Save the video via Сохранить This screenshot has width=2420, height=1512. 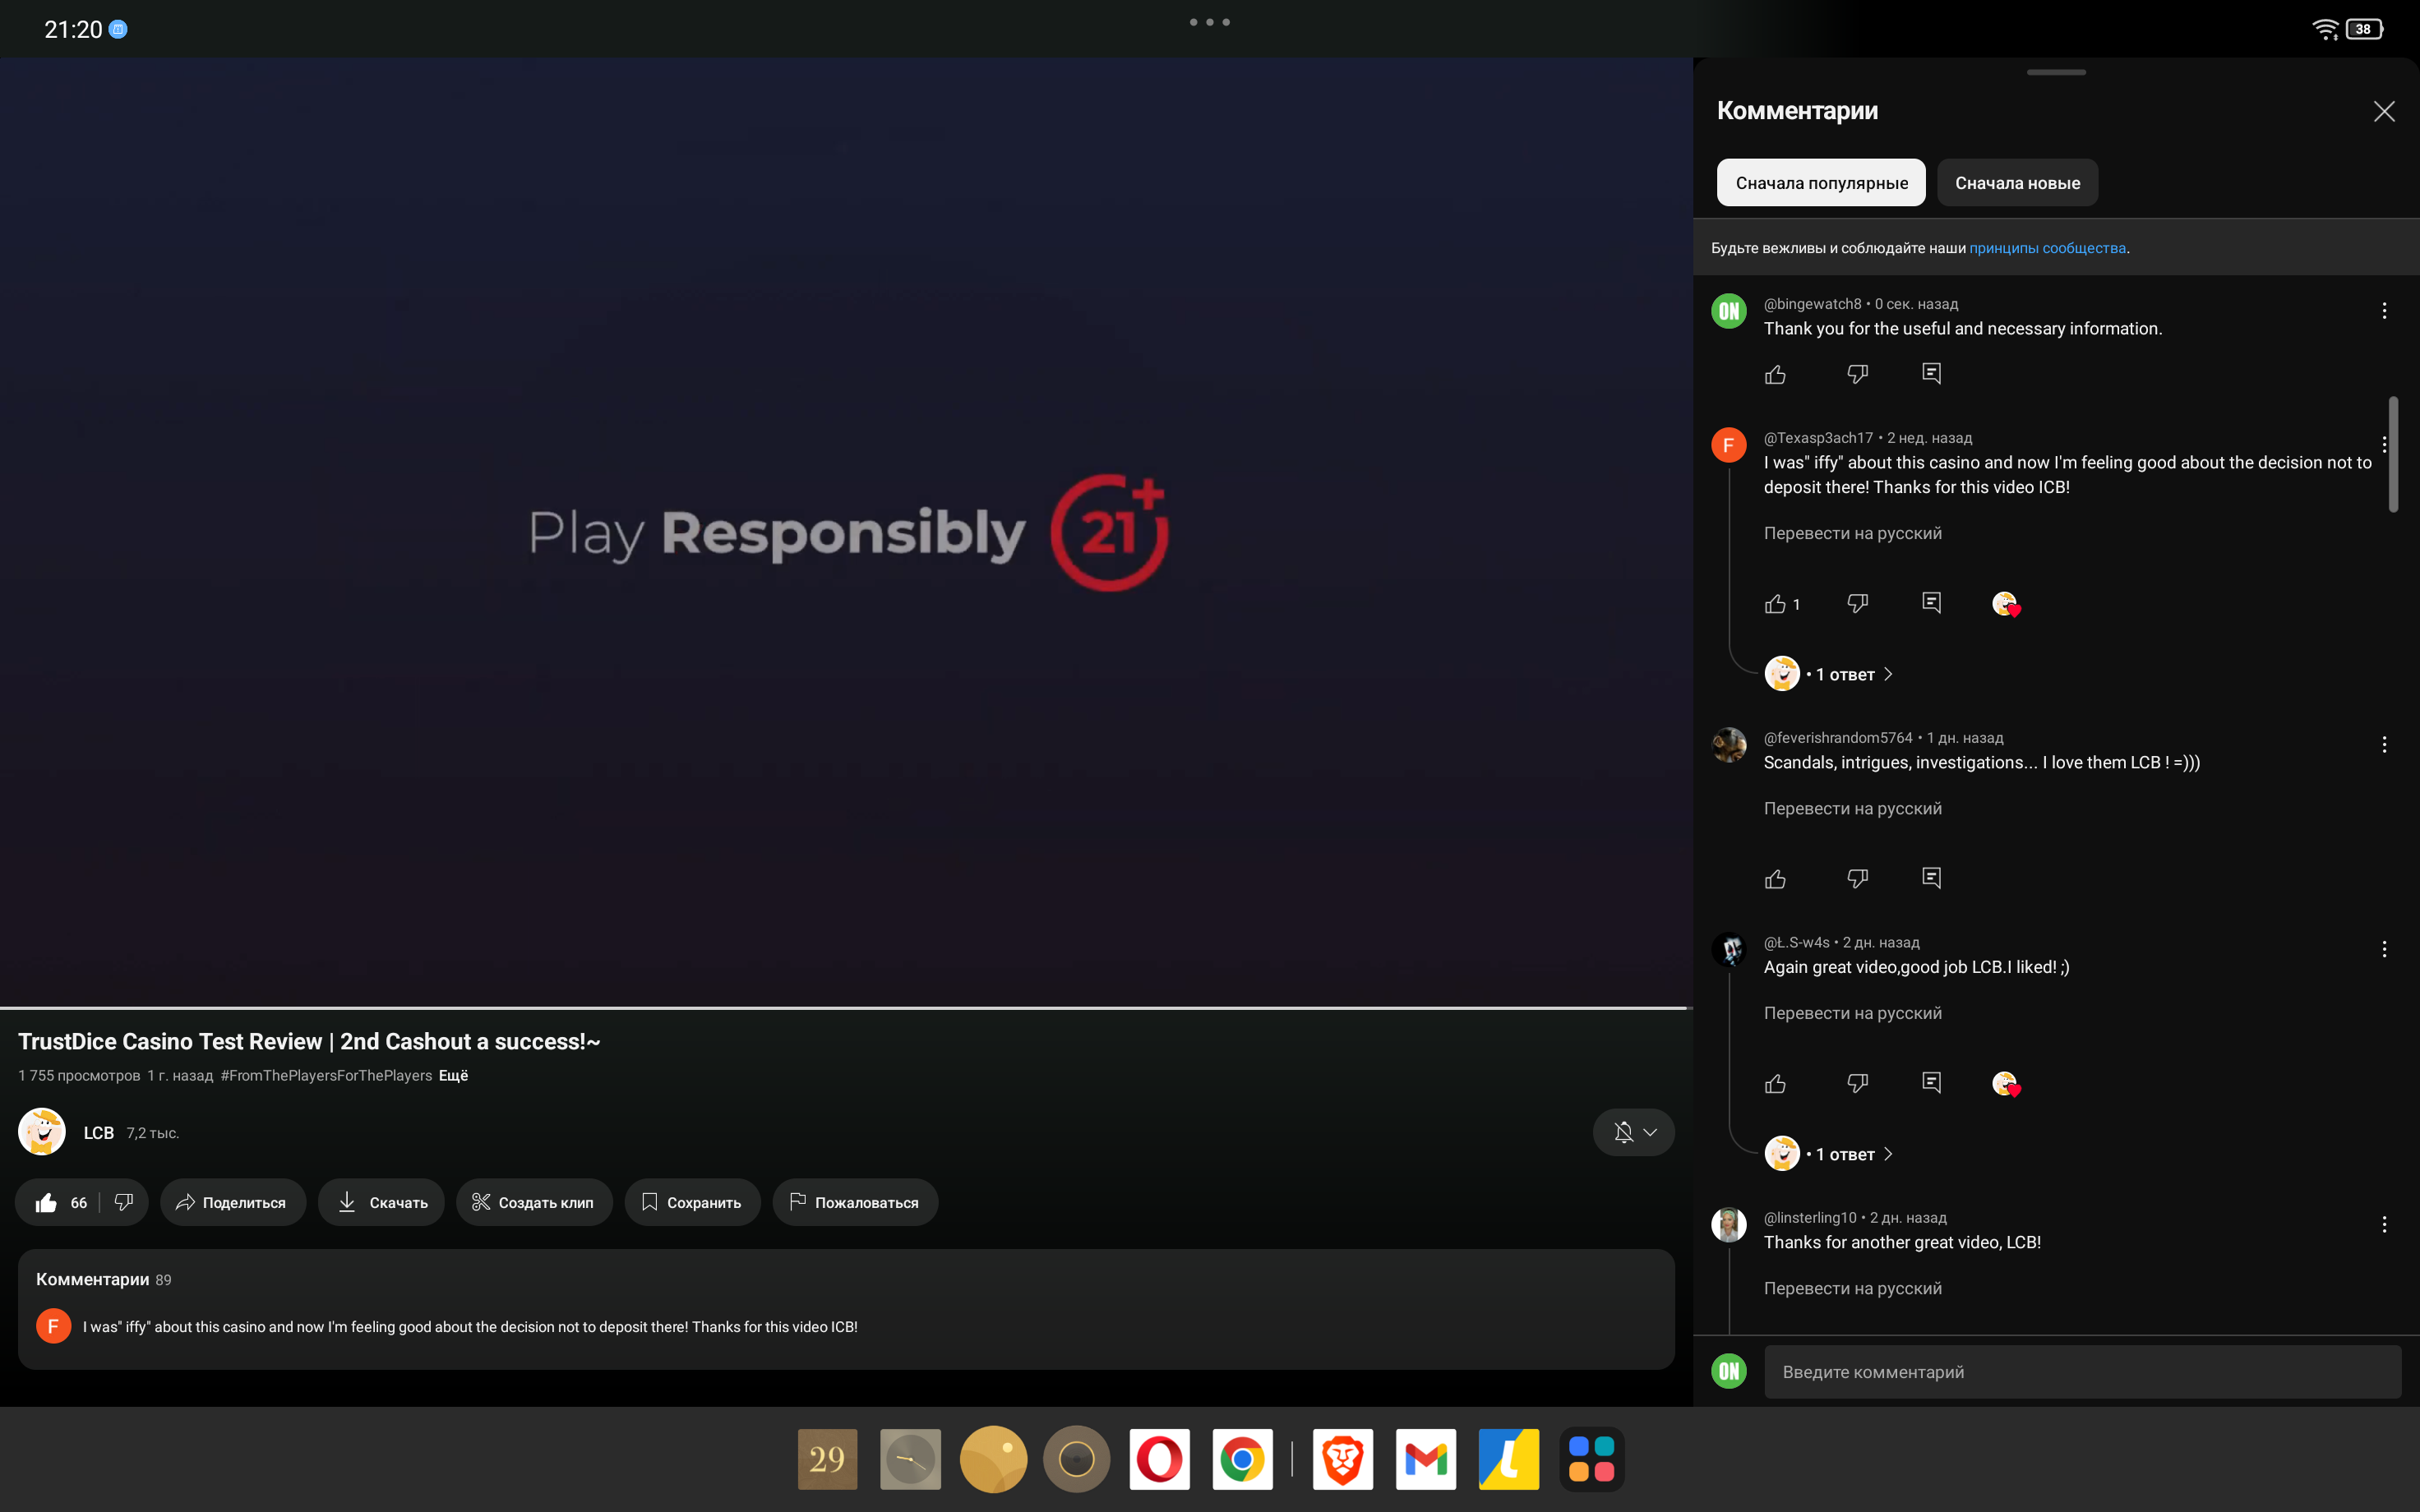tap(692, 1202)
